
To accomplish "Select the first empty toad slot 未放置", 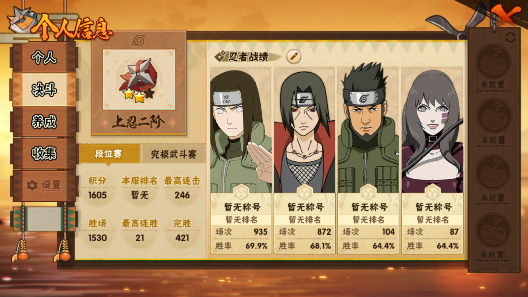I will pos(493,67).
